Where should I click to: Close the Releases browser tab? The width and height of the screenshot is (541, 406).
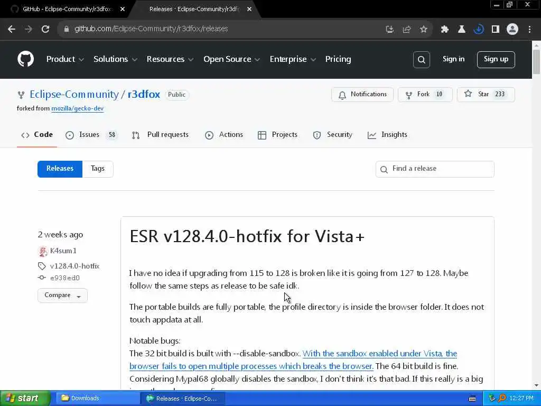(249, 10)
